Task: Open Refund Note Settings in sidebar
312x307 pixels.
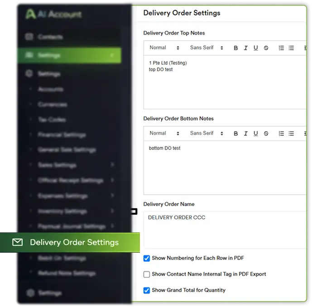Action: tap(67, 273)
